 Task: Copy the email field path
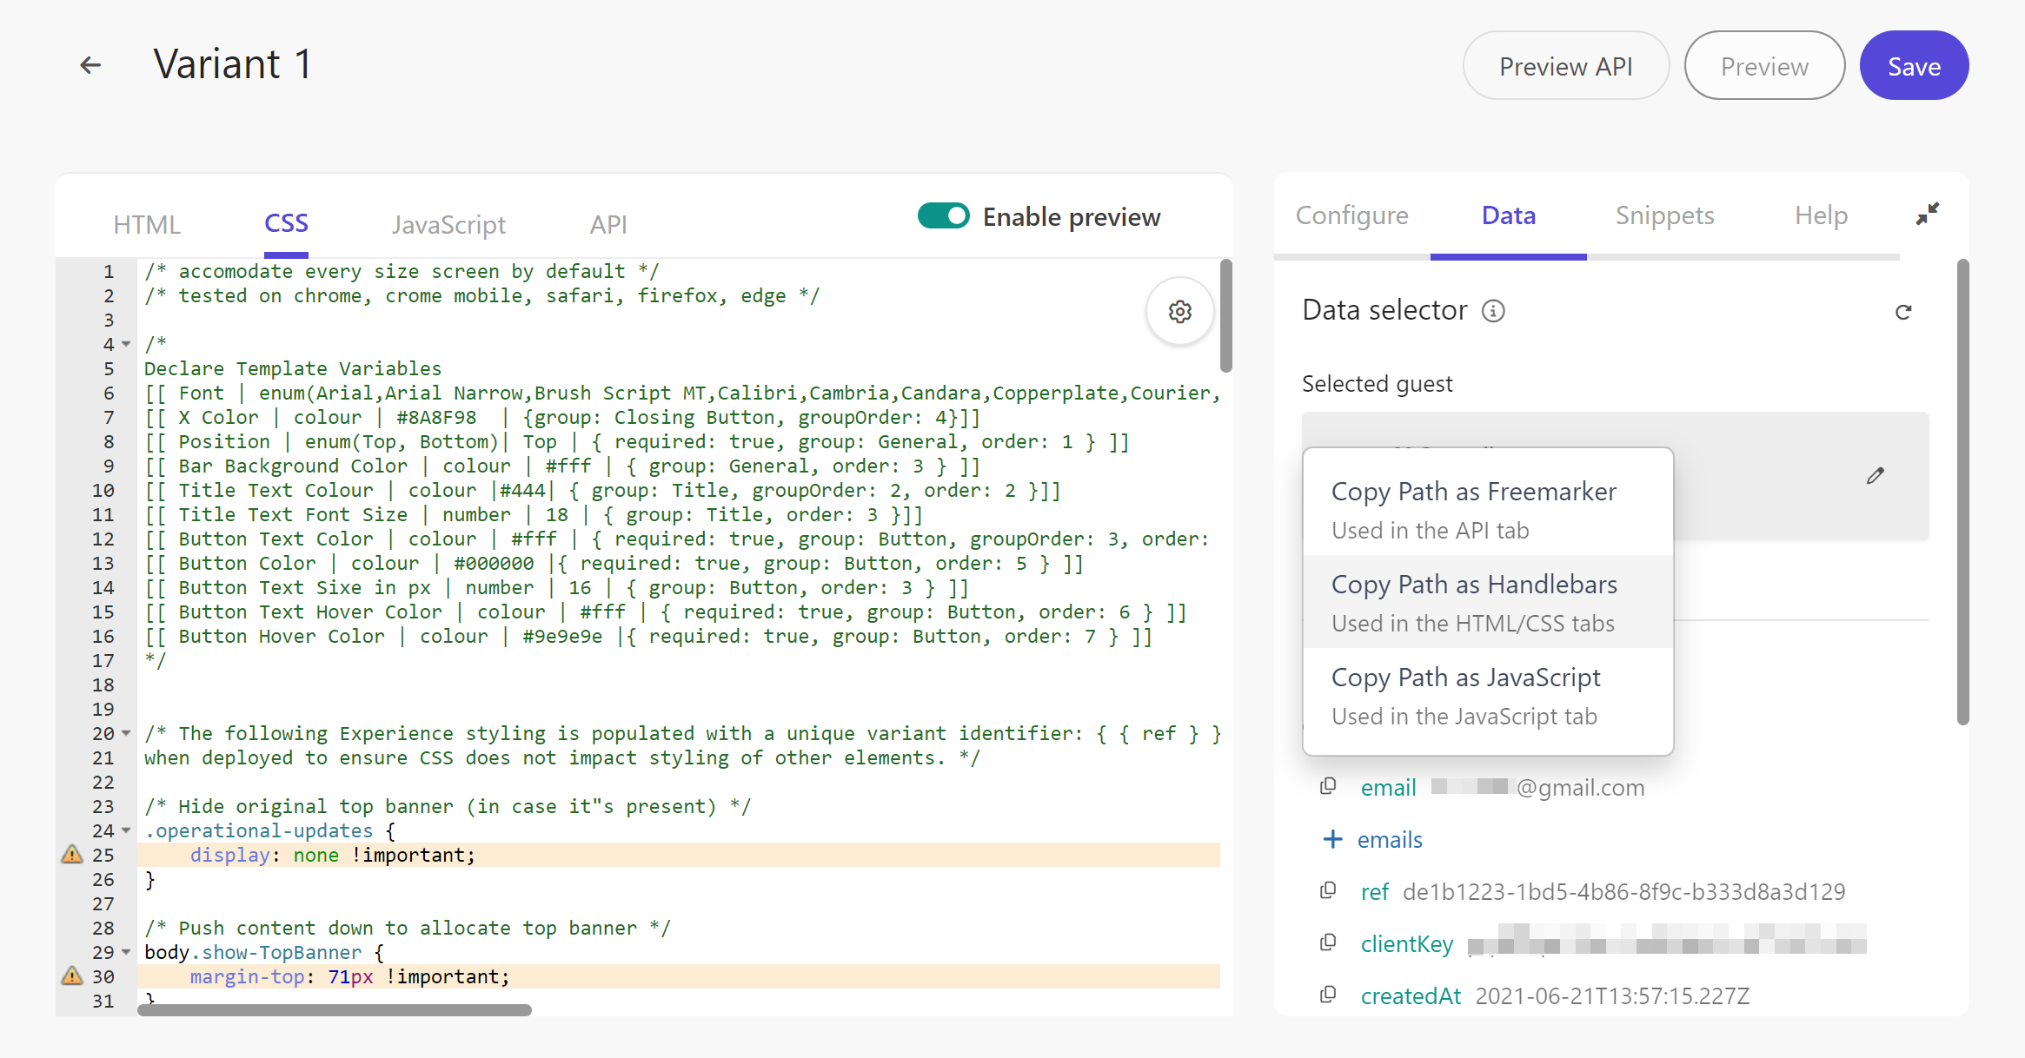pos(1328,787)
